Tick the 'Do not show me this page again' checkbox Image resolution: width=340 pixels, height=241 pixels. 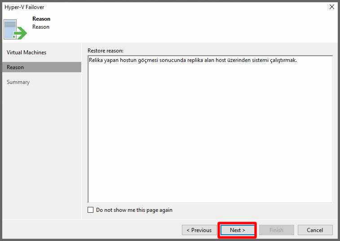pos(91,210)
